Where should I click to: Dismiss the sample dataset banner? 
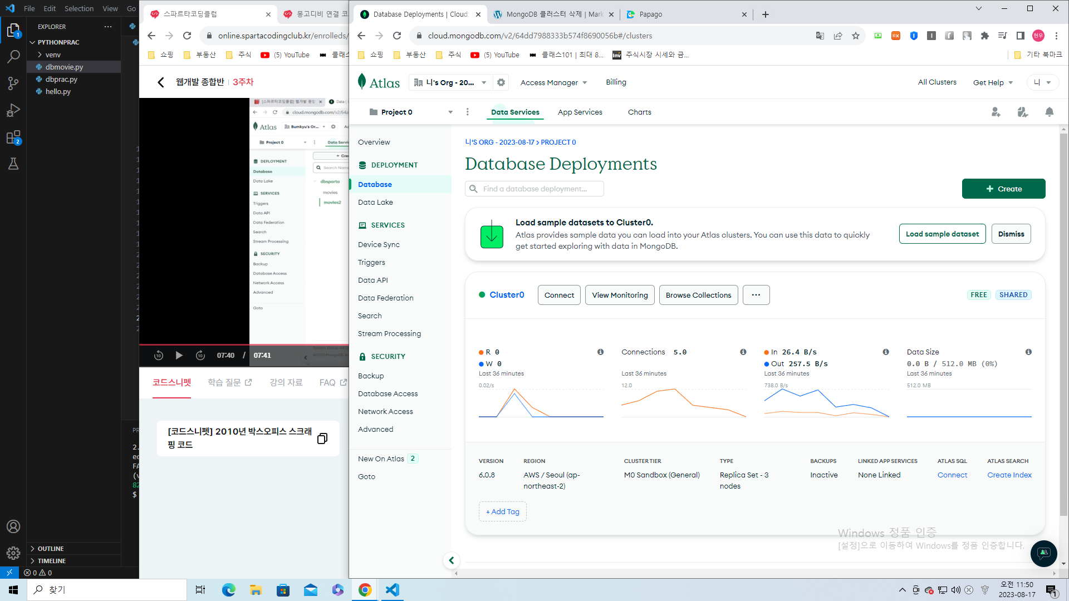coord(1011,234)
